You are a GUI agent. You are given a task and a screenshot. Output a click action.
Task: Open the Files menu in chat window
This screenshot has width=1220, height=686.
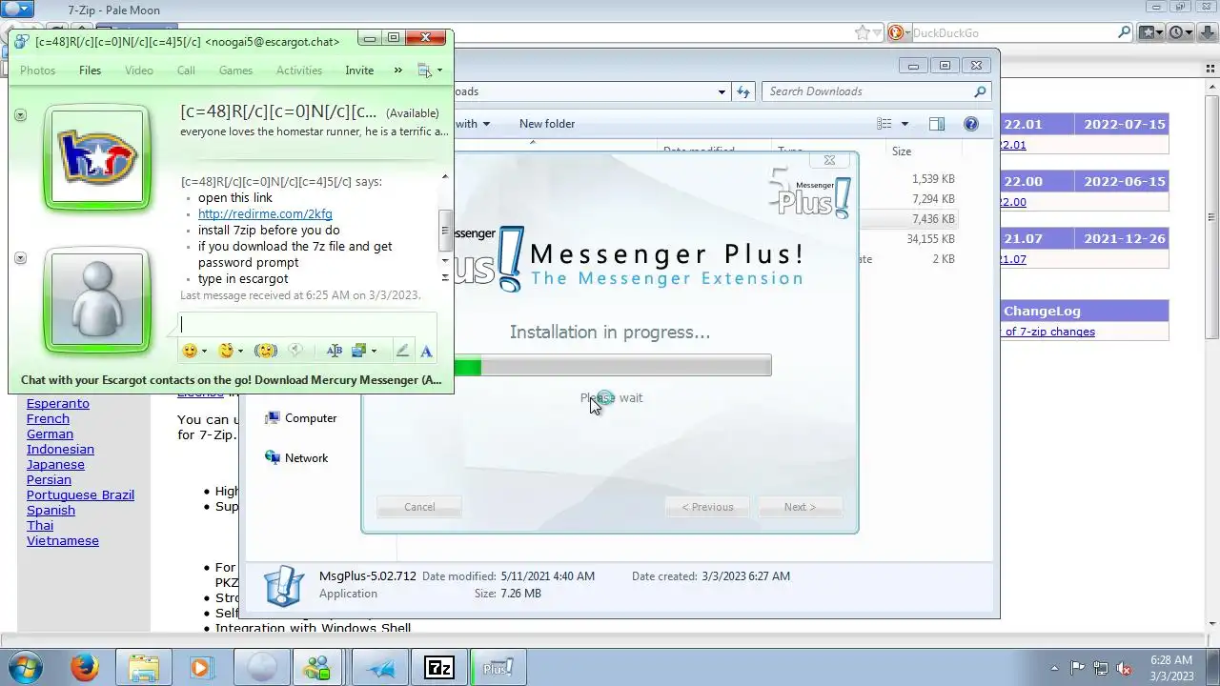(x=90, y=71)
